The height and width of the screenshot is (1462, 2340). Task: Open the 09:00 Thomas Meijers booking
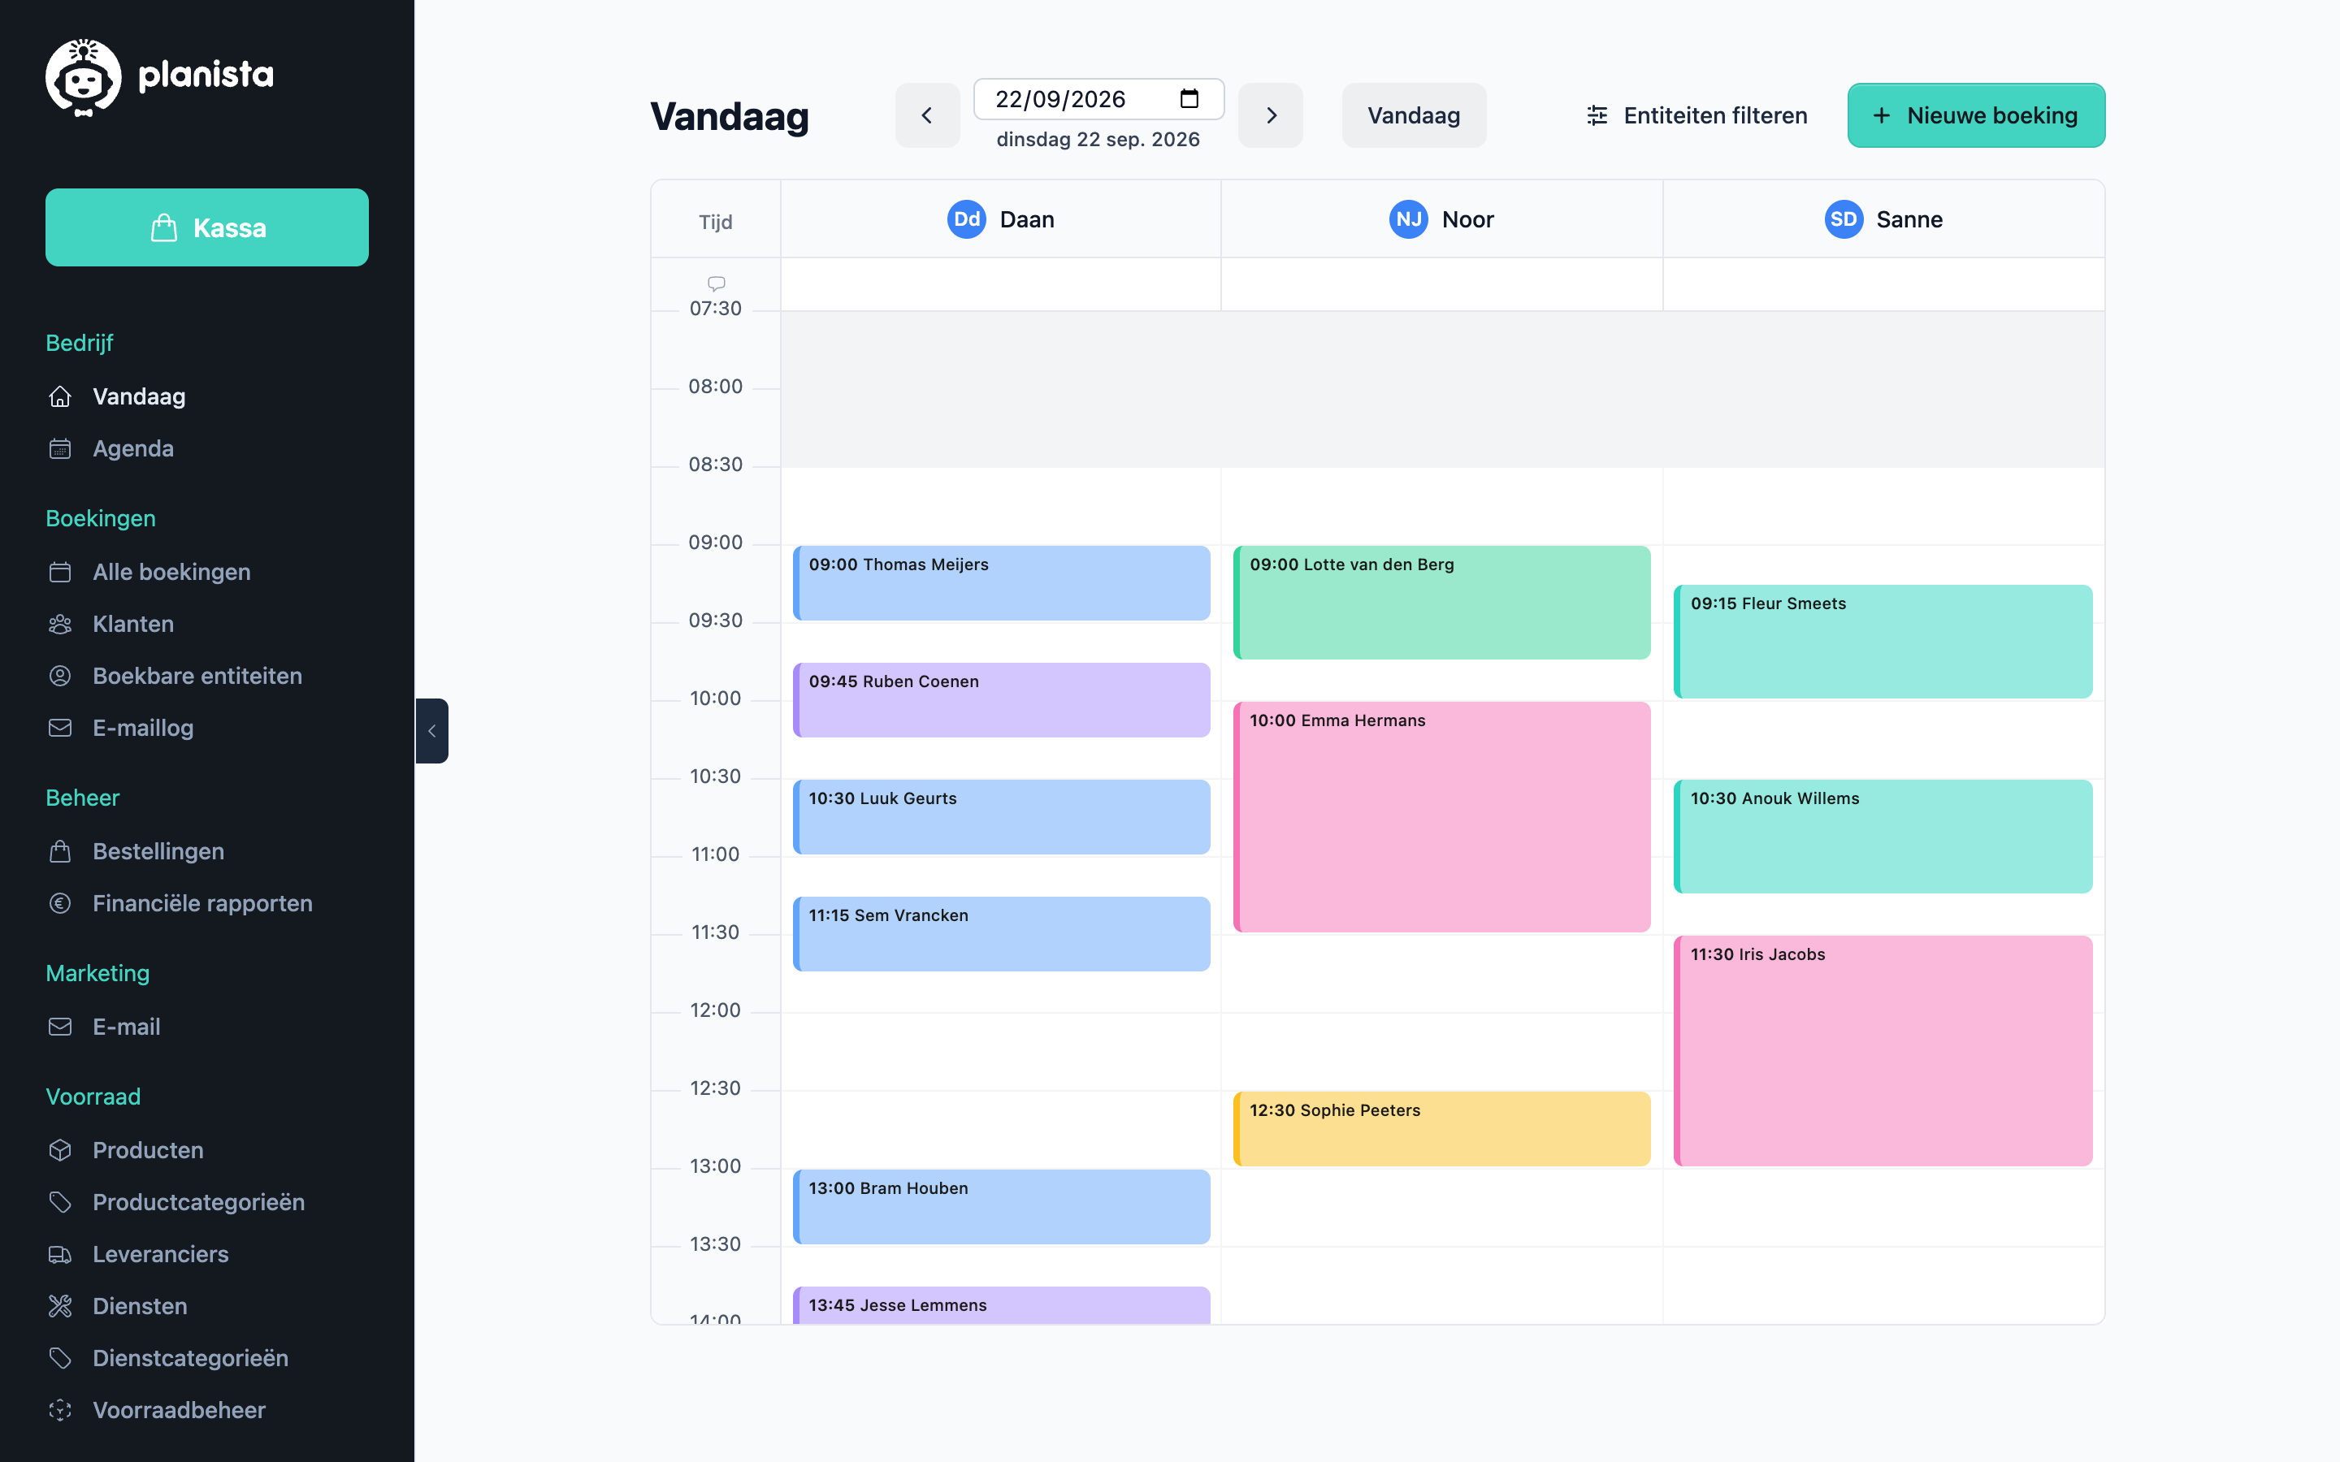[x=1002, y=583]
